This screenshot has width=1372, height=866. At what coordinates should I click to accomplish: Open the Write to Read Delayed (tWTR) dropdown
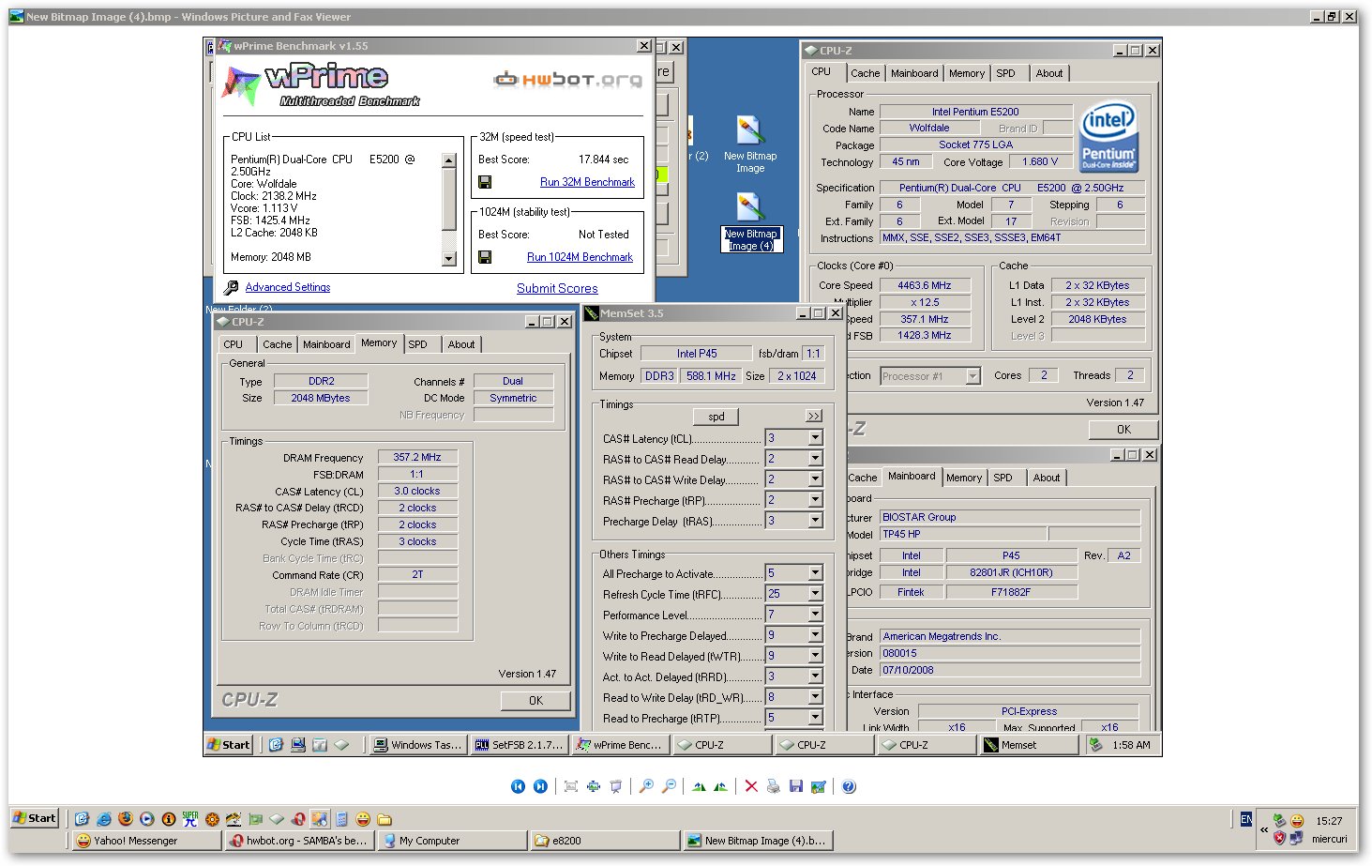[815, 656]
